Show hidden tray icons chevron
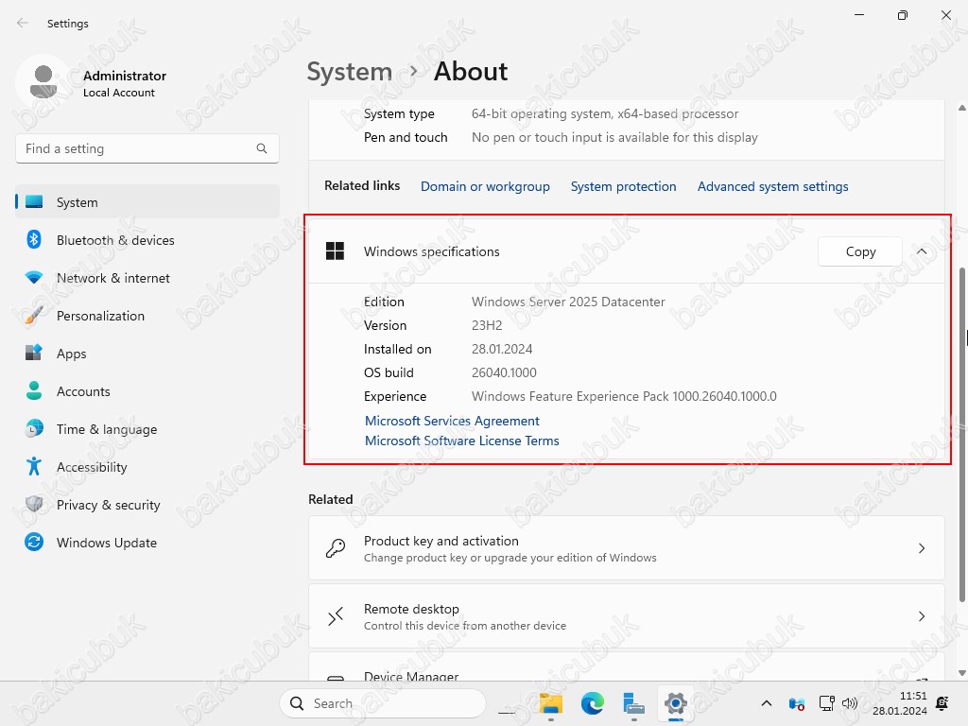 pyautogui.click(x=766, y=703)
